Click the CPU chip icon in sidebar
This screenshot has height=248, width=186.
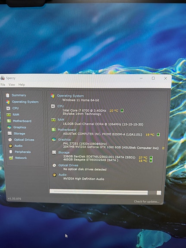[x=8, y=108]
